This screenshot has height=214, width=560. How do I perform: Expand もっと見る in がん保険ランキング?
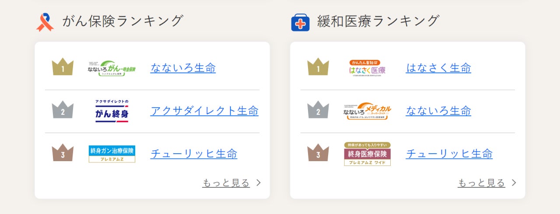click(x=231, y=183)
